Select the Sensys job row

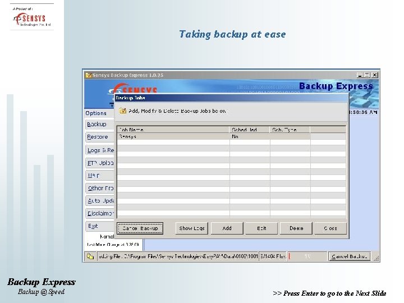click(231, 136)
